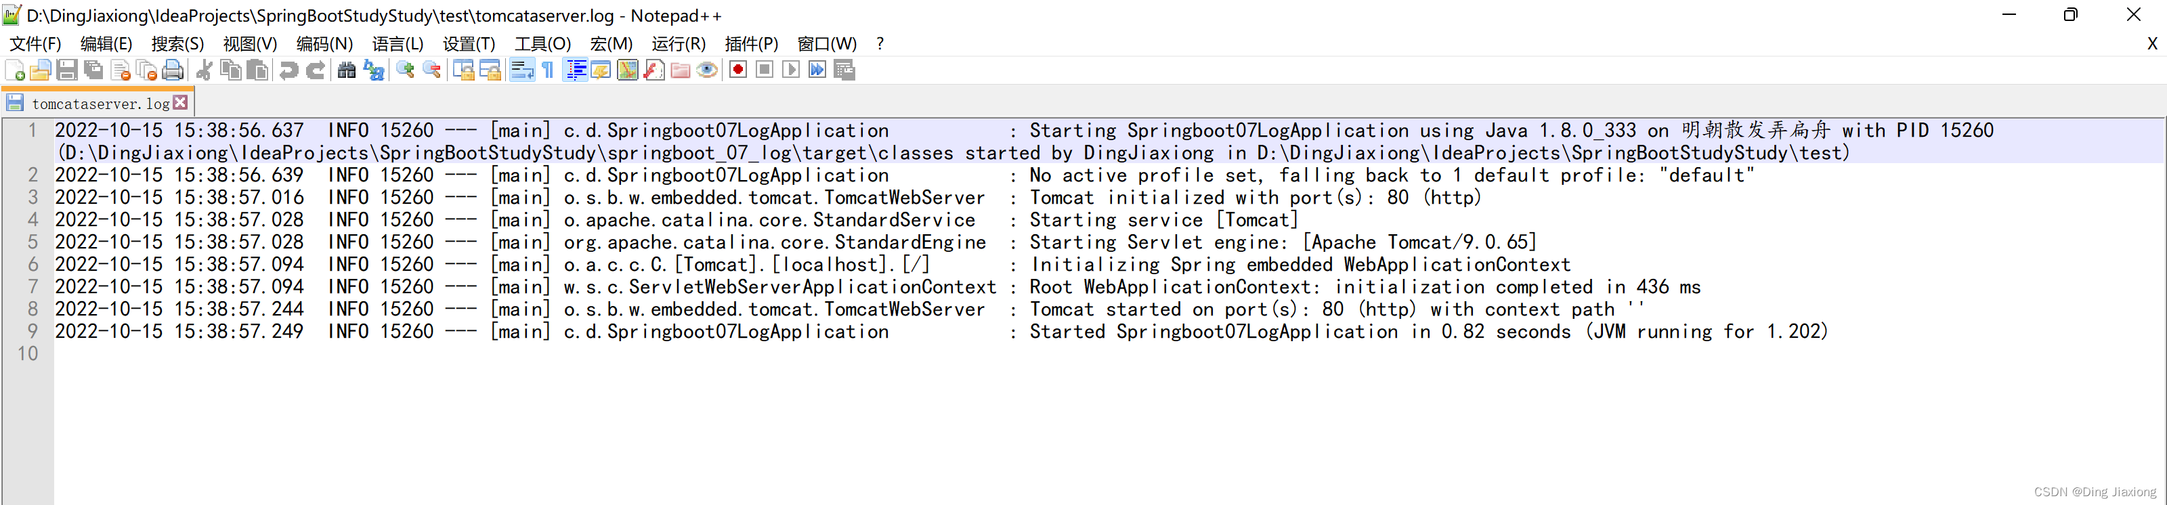Viewport: 2167px width, 505px height.
Task: Click the Notepad++ app icon in title bar
Action: 12,15
